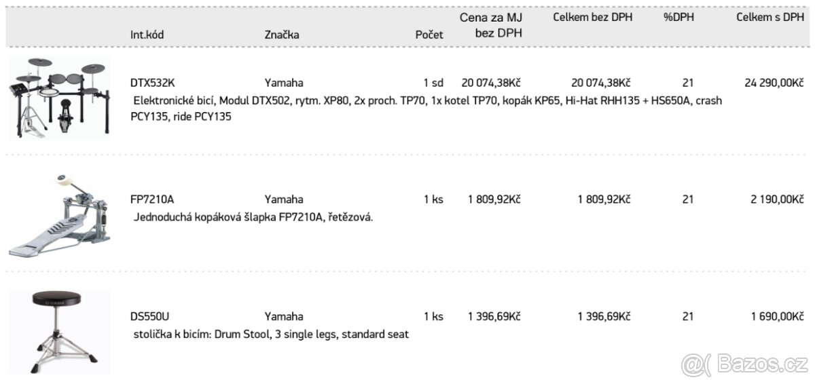The height and width of the screenshot is (384, 815).
Task: Click the 24 290,00Kč total price
Action: (x=774, y=83)
